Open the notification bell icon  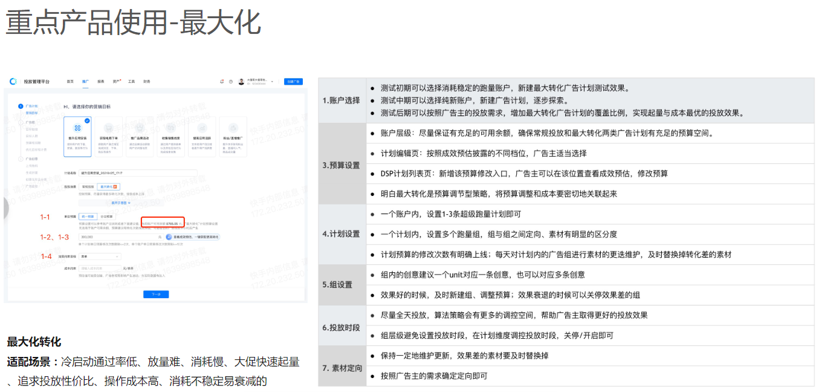(x=222, y=81)
